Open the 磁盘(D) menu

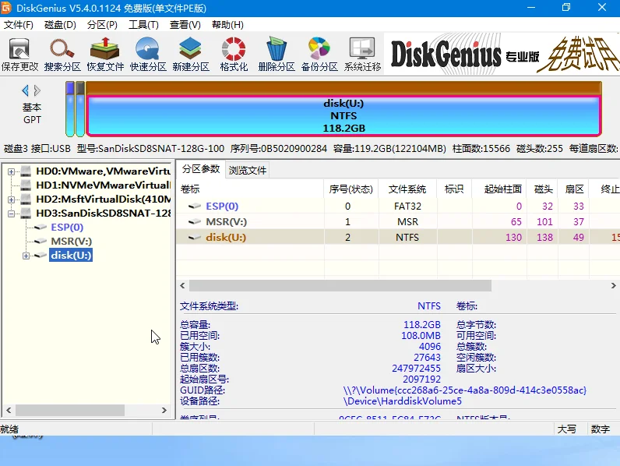point(60,25)
